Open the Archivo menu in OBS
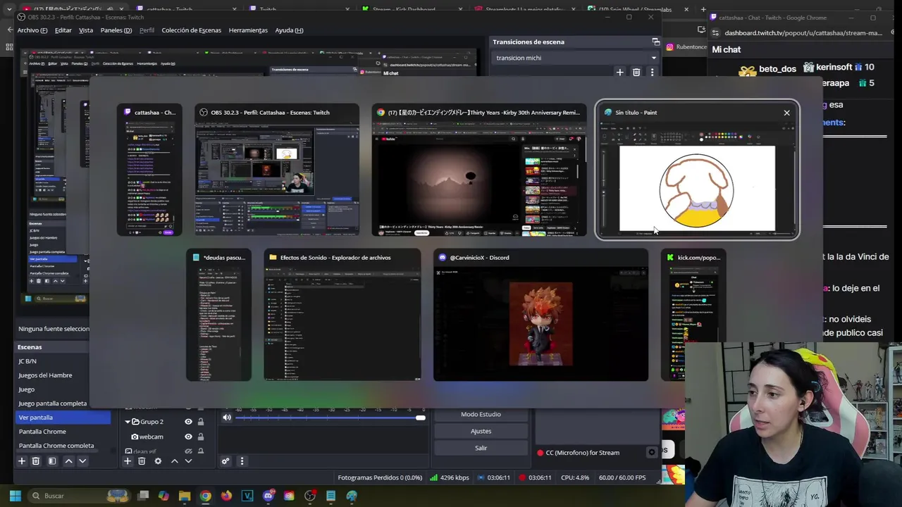902x507 pixels. [x=32, y=30]
